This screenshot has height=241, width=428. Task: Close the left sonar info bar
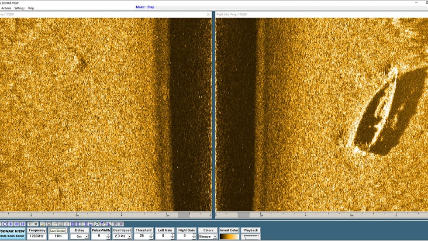(208, 14)
